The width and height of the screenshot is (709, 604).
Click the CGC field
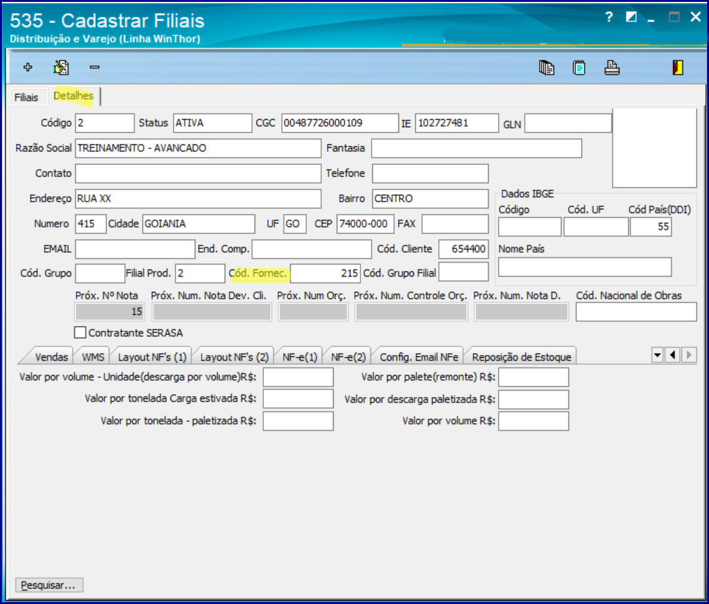(x=340, y=123)
